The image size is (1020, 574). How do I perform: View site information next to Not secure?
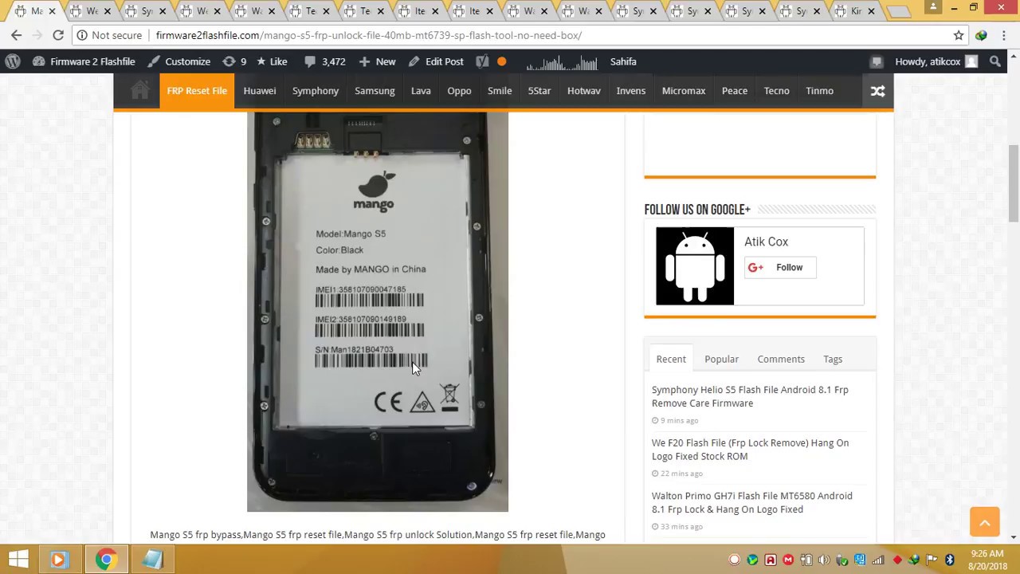tap(82, 35)
